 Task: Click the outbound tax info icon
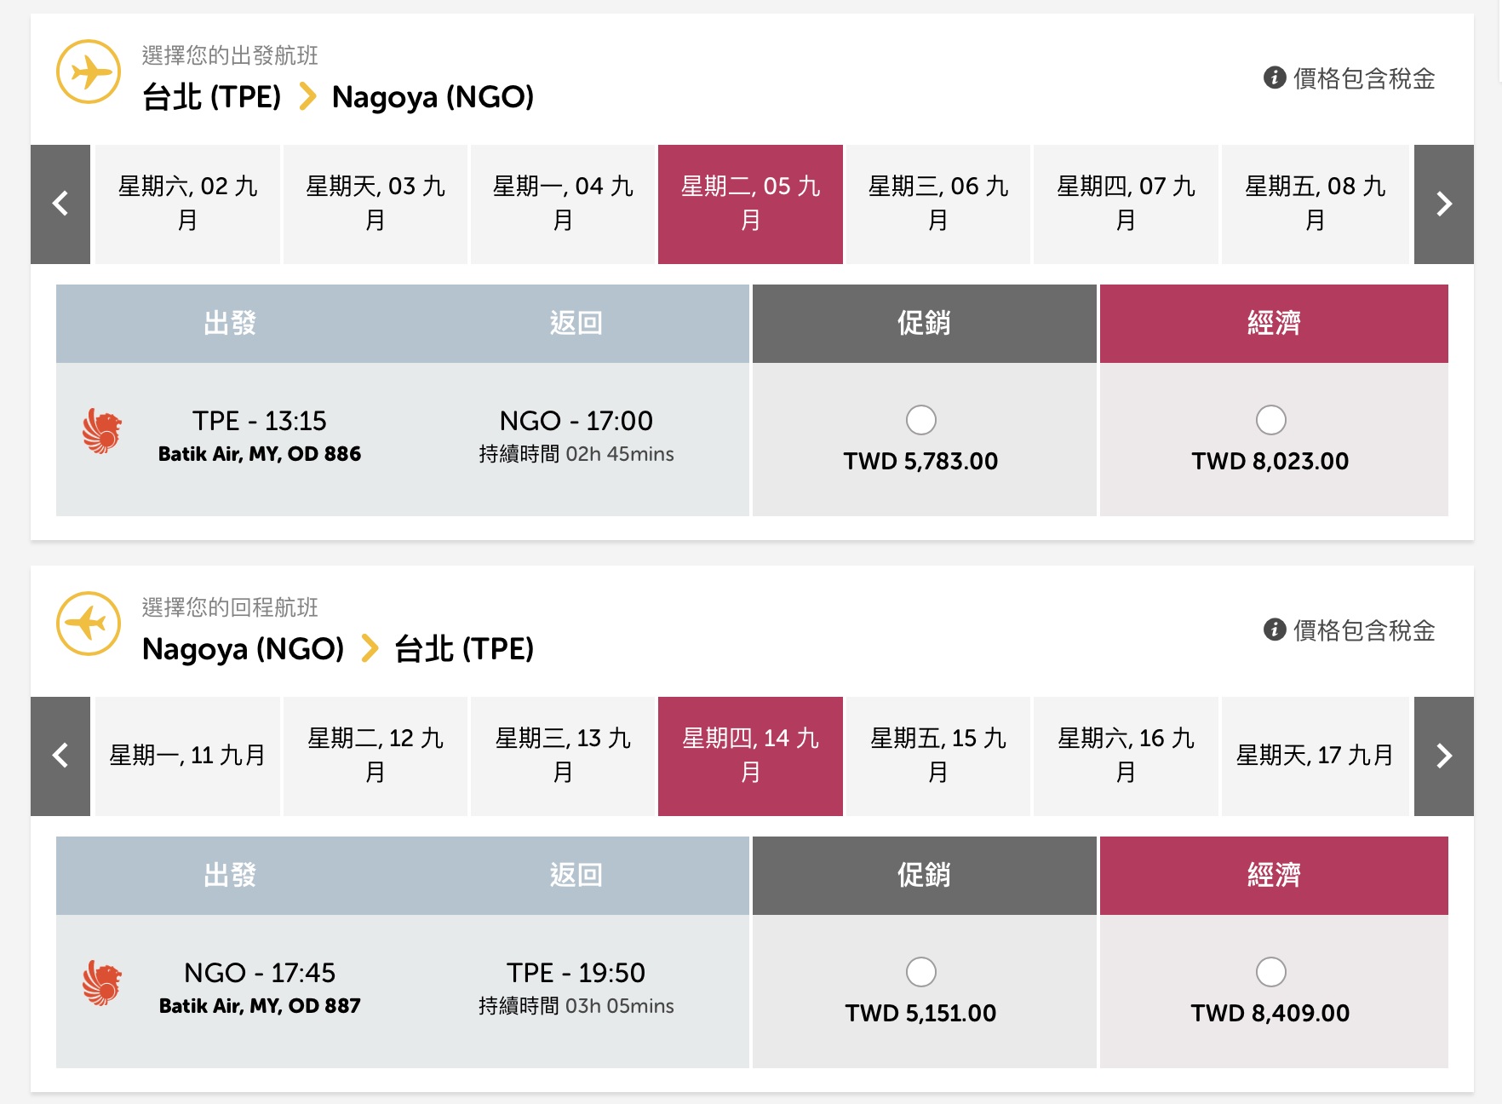tap(1274, 78)
